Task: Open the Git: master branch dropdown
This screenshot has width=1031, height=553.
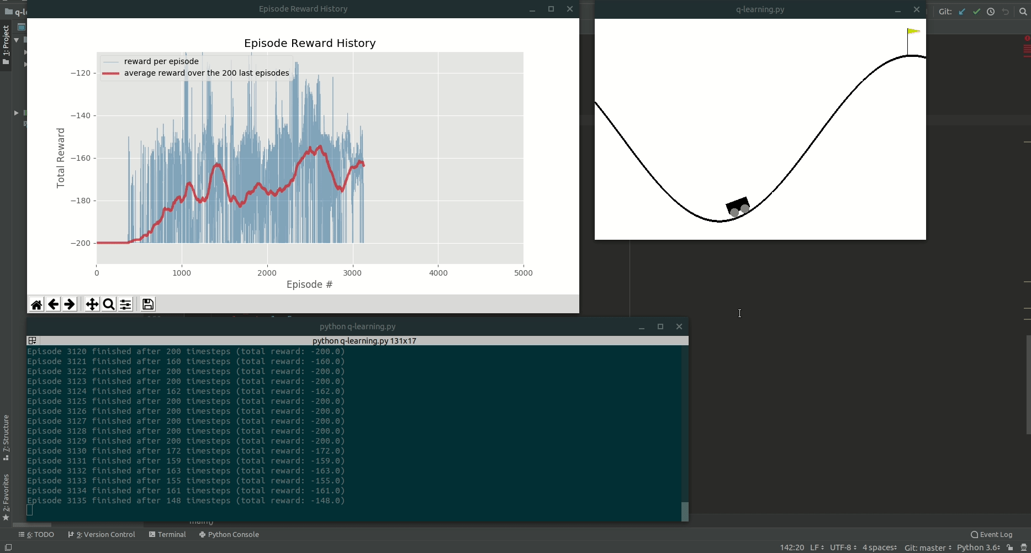Action: point(928,547)
